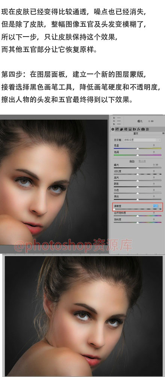The image size is (165, 377).
Task: Click the 对比度 slider handle
Action: click(x=138, y=175)
